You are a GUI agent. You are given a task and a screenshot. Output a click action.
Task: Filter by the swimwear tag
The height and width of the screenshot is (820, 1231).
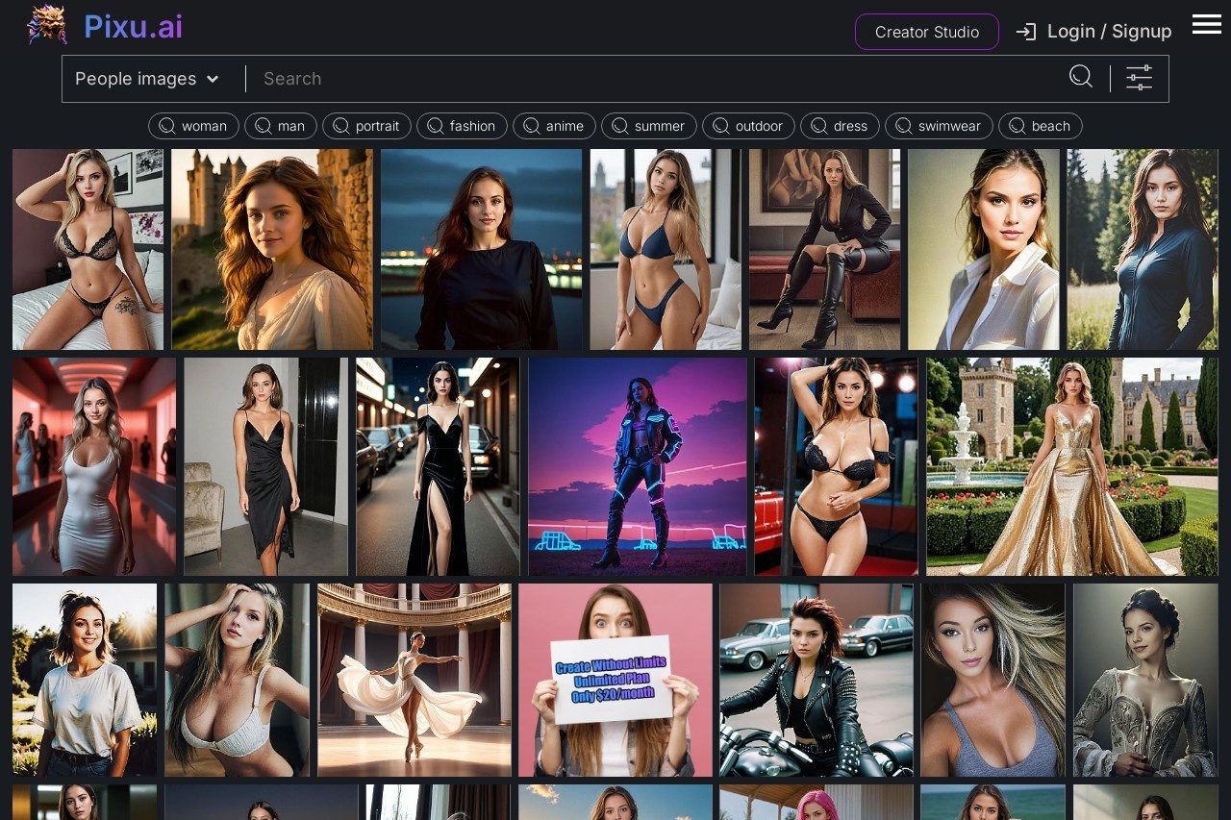[939, 126]
